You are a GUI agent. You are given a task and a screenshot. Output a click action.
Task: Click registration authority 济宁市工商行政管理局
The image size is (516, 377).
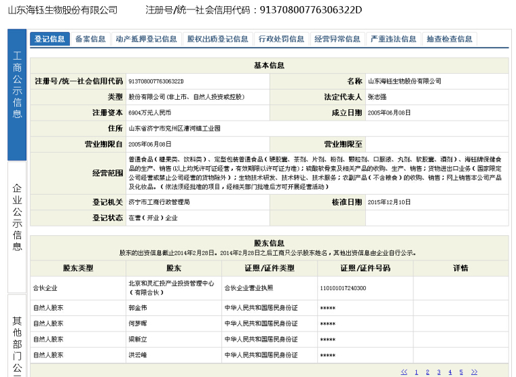[x=159, y=202]
